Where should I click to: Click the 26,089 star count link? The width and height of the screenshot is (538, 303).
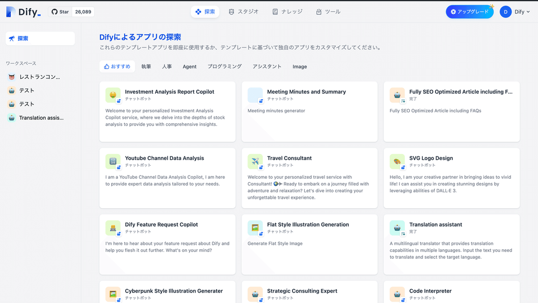[x=82, y=12]
